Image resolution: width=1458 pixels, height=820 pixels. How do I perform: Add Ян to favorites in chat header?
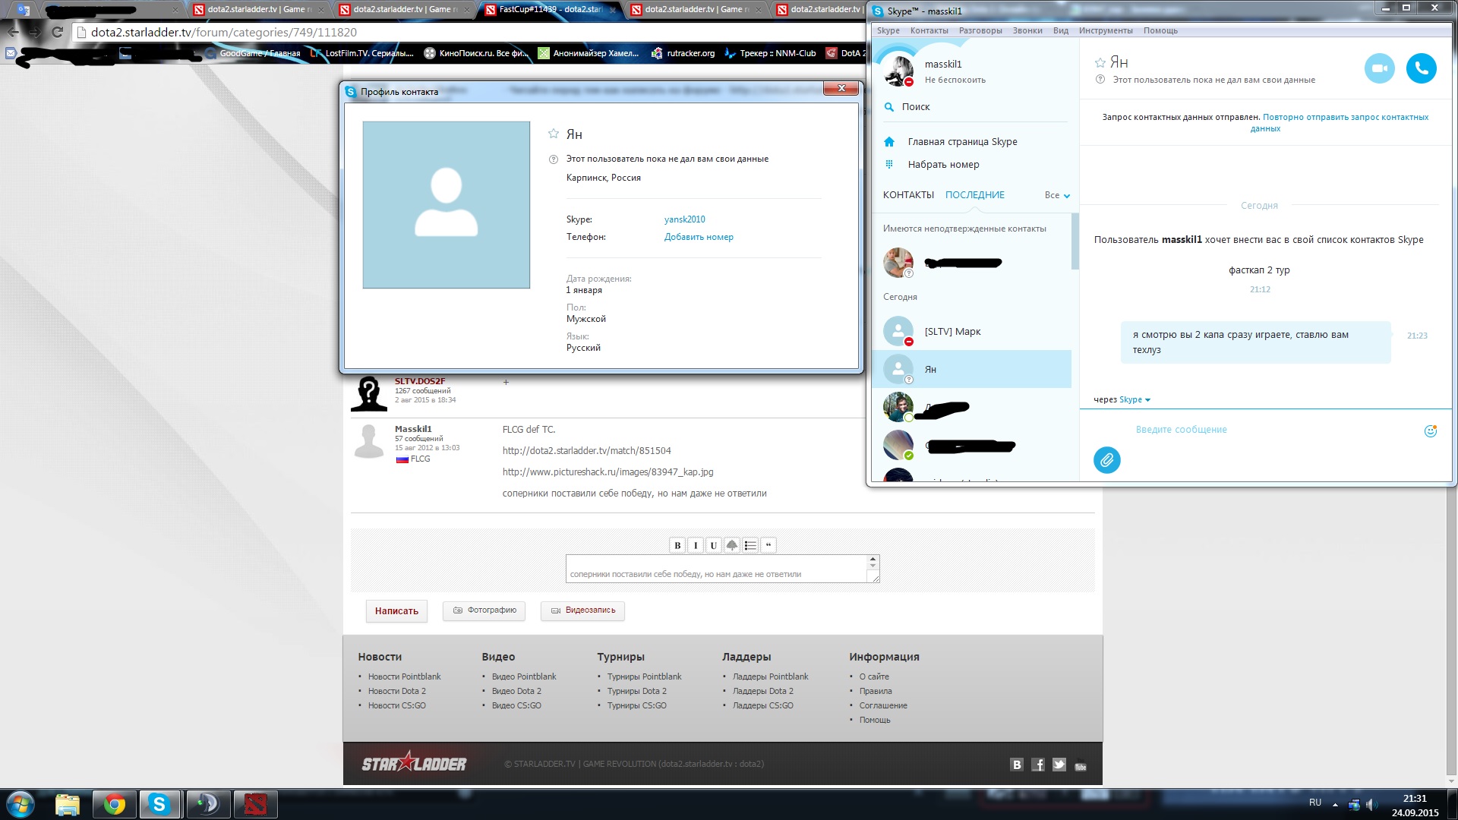point(1100,63)
